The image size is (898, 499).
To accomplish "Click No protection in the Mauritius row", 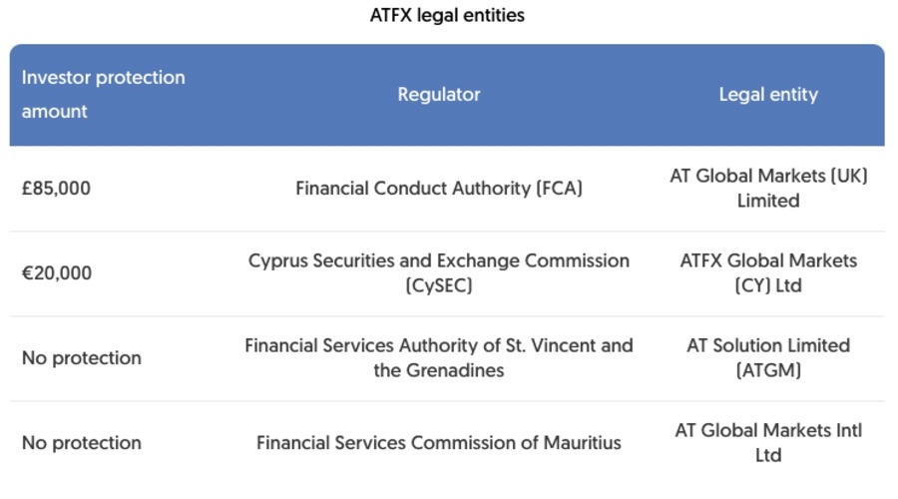I will click(x=82, y=443).
